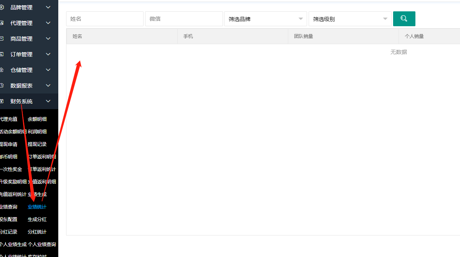The height and width of the screenshot is (257, 460).
Task: Click into the 微信 input field
Action: coord(184,19)
